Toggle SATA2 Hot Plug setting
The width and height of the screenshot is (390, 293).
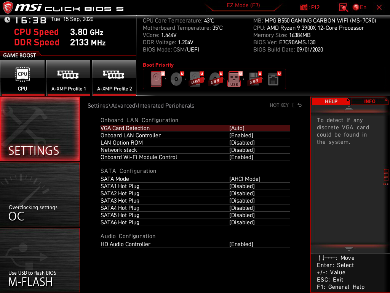[195, 193]
